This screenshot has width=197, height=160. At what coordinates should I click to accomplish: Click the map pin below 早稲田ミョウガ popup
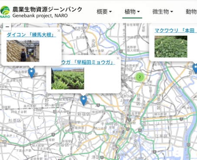[x=83, y=100]
